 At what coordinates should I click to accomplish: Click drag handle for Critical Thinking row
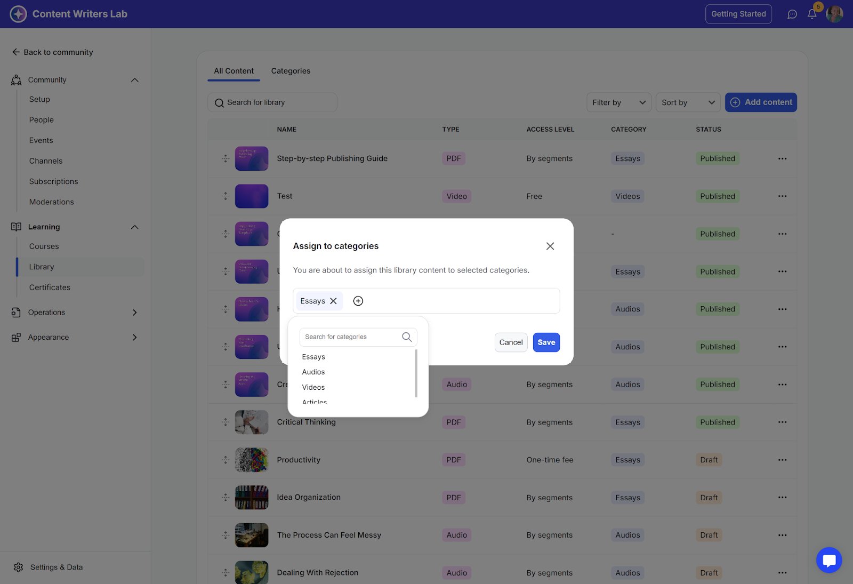(x=226, y=422)
